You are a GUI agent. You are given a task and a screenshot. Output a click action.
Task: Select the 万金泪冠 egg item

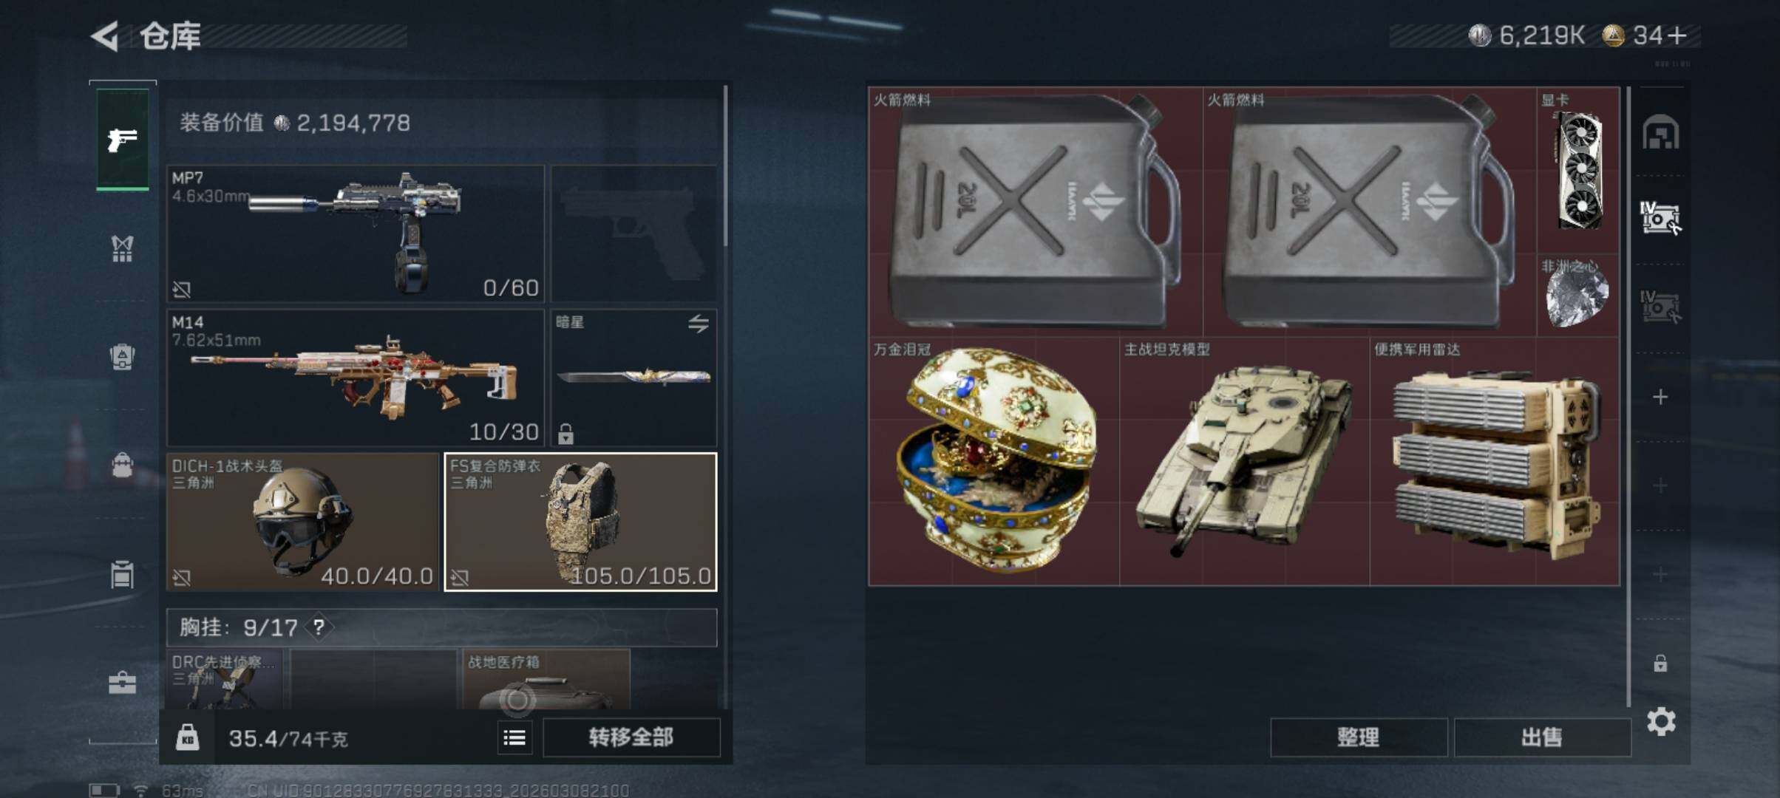tap(993, 462)
